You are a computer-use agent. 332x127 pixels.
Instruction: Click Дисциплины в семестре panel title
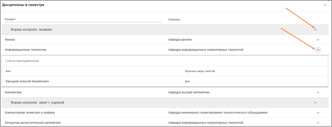(23, 5)
